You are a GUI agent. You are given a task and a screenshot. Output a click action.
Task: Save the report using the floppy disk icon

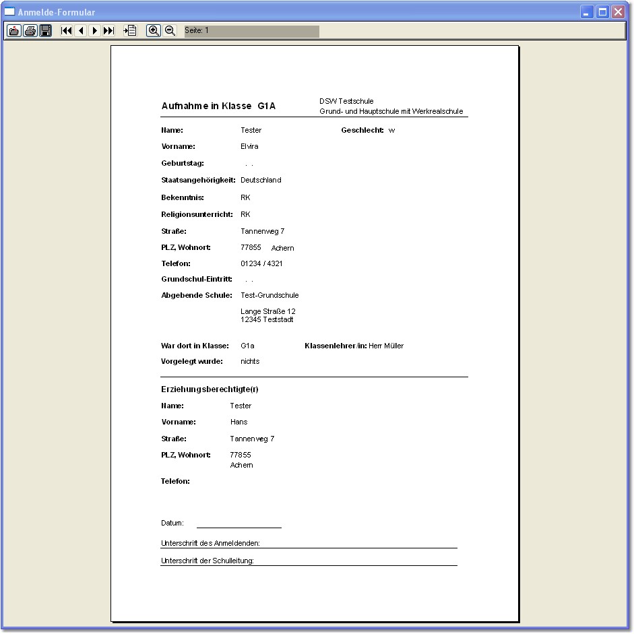tap(45, 31)
